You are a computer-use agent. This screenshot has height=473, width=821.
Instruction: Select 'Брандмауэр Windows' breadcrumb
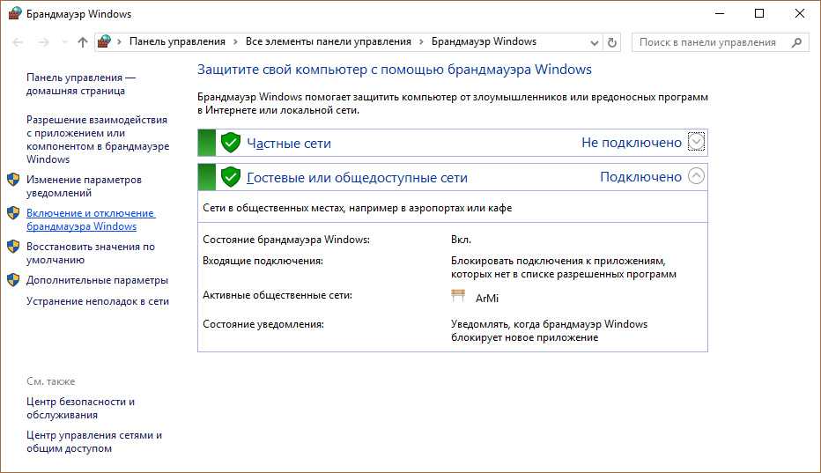click(484, 41)
